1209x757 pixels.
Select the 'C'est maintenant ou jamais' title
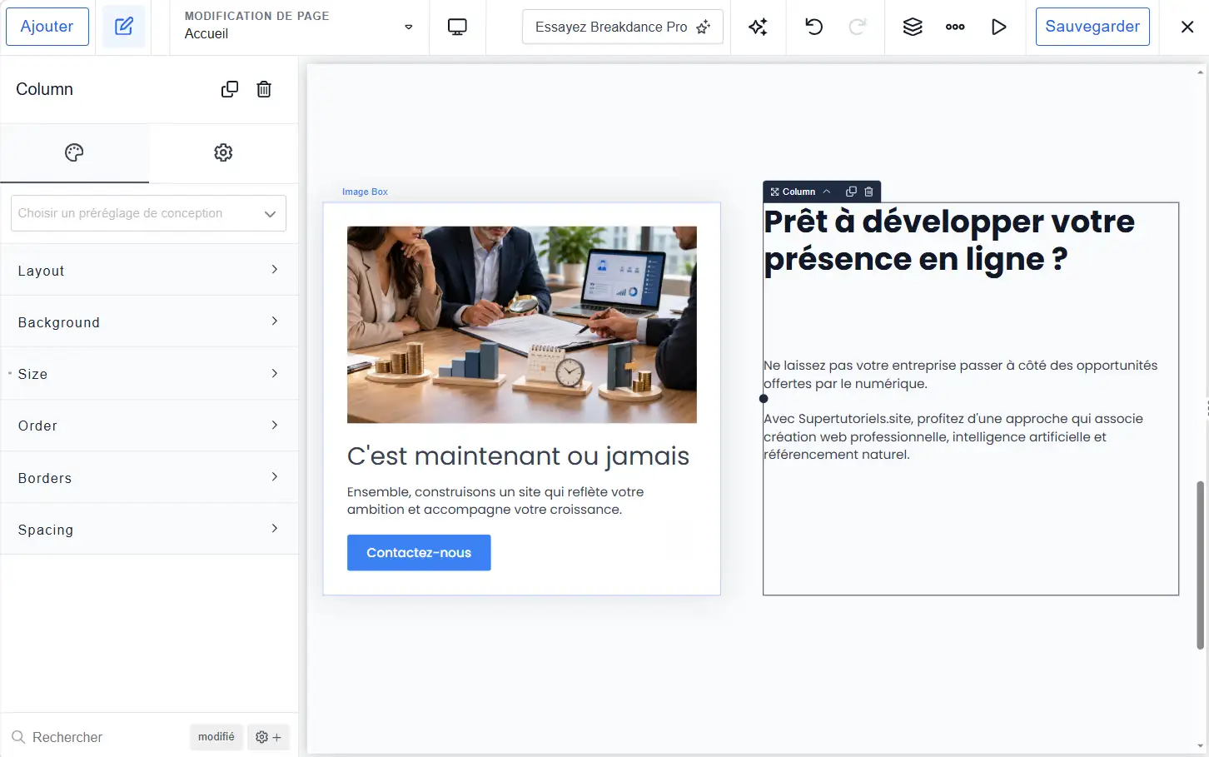(x=518, y=456)
